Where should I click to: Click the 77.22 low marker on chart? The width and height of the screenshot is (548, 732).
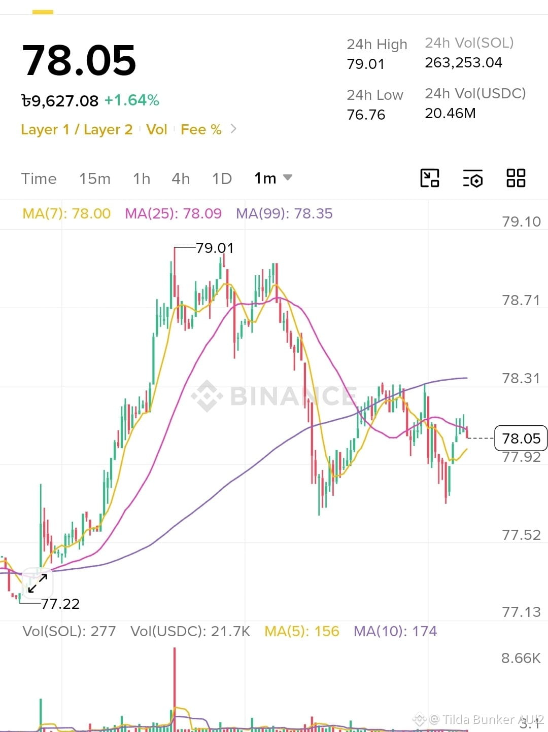coord(60,604)
